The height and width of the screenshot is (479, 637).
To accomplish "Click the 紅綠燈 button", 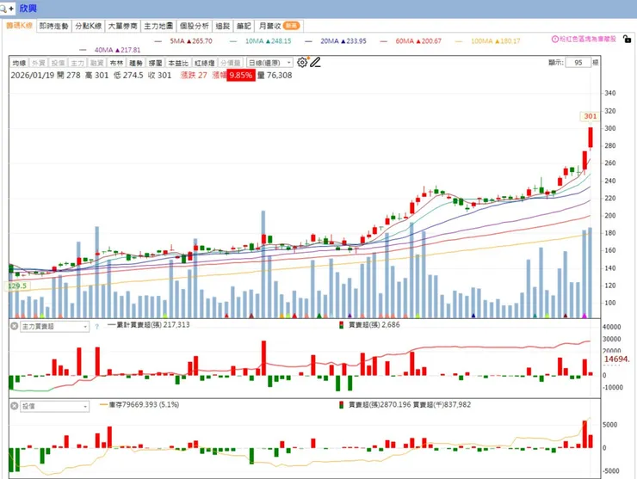I will click(x=204, y=63).
